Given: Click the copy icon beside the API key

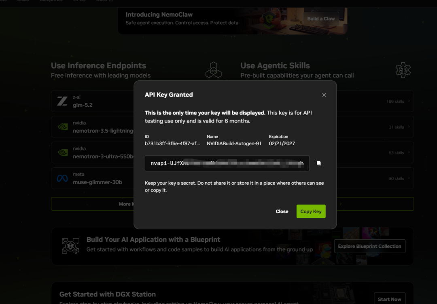Looking at the screenshot, I should [319, 163].
